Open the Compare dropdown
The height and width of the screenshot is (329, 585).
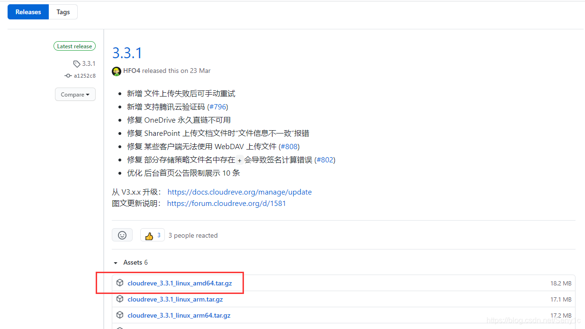click(75, 94)
